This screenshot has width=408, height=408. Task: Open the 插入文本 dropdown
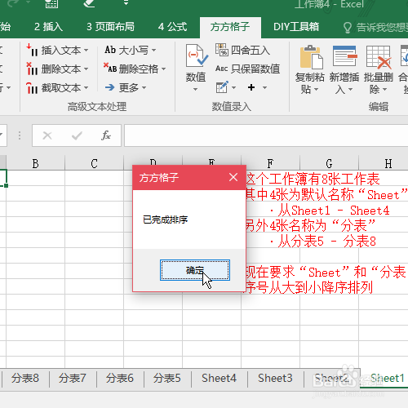86,51
